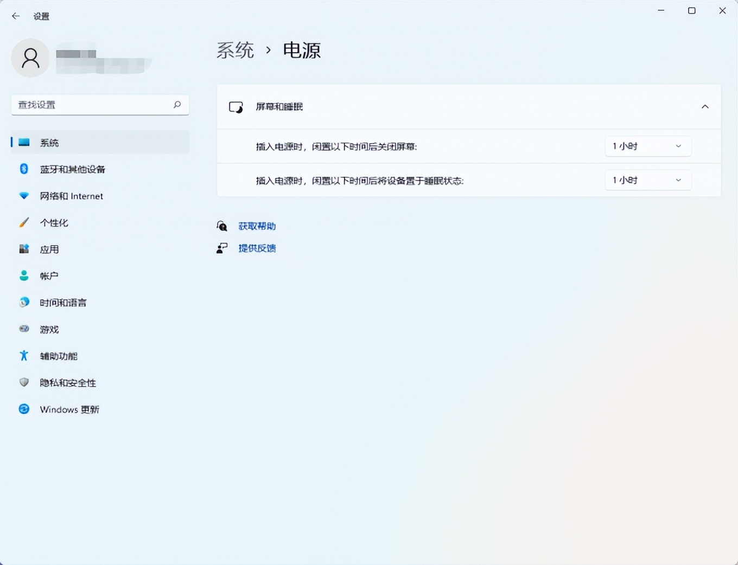The width and height of the screenshot is (738, 565).
Task: Select the 个性化 brush icon
Action: click(x=24, y=222)
